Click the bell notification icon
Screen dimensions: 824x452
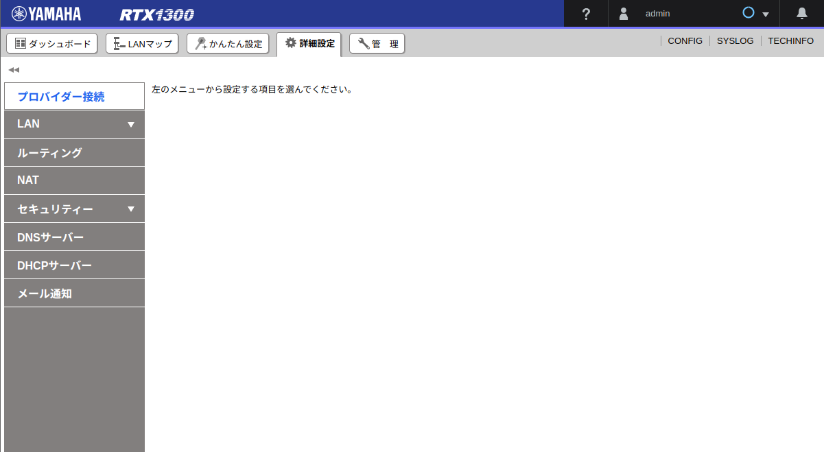pos(801,12)
